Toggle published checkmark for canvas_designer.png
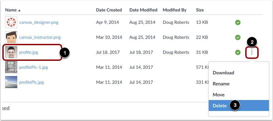The height and width of the screenshot is (121, 273). tap(238, 22)
